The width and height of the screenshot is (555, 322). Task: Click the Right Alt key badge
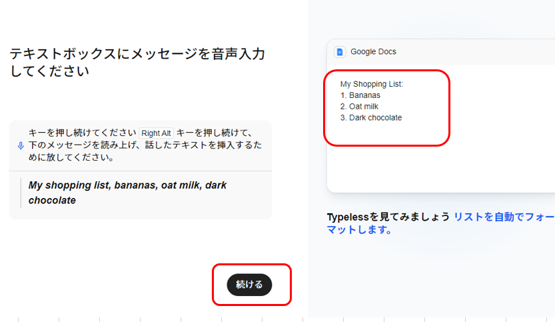coord(157,133)
